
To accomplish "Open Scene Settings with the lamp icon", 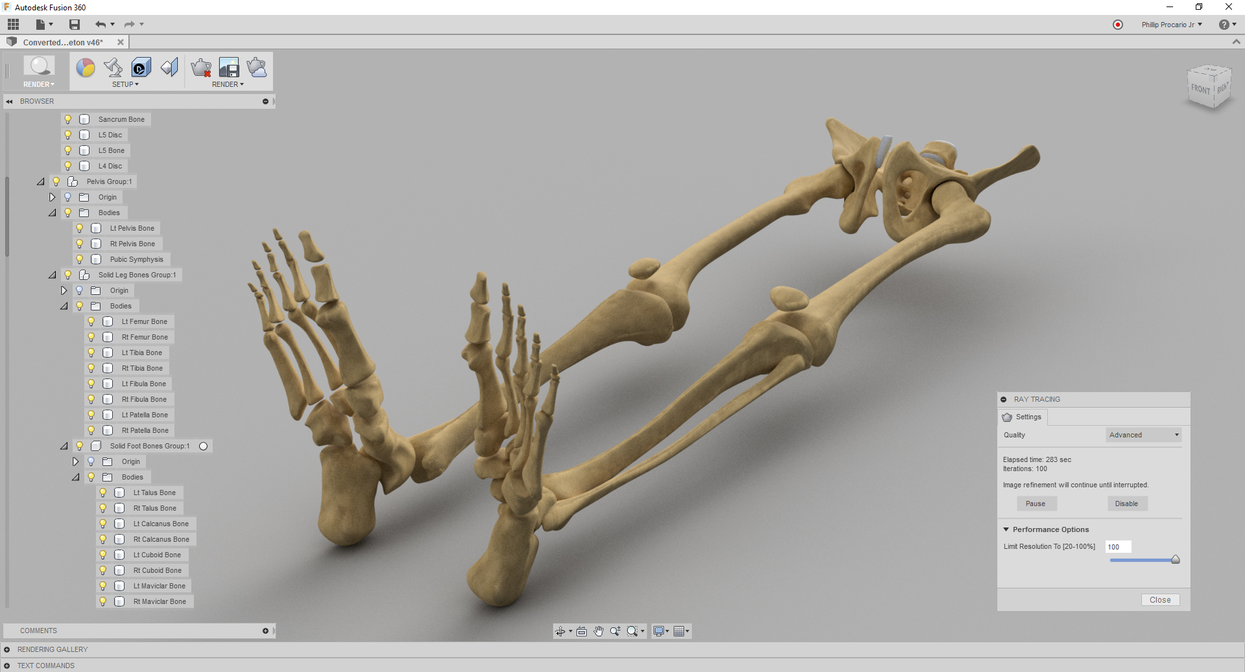I will click(113, 67).
